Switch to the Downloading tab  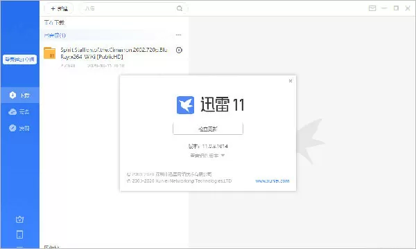(54, 23)
